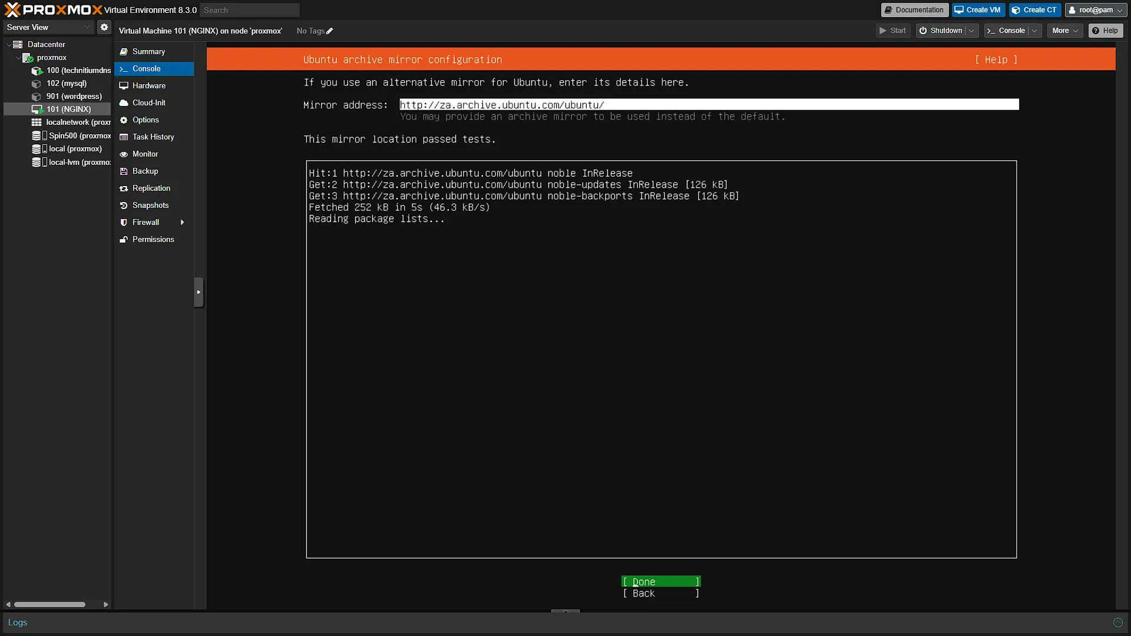Click 'This mirror location passed tests.' text
This screenshot has width=1131, height=636.
coord(399,140)
